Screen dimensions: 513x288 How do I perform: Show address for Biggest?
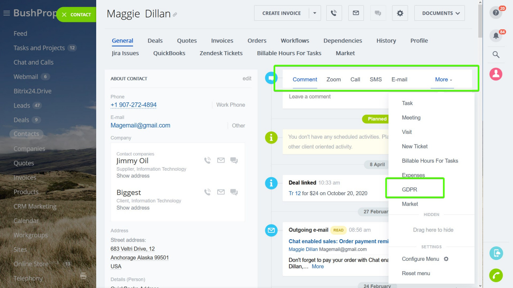[133, 208]
